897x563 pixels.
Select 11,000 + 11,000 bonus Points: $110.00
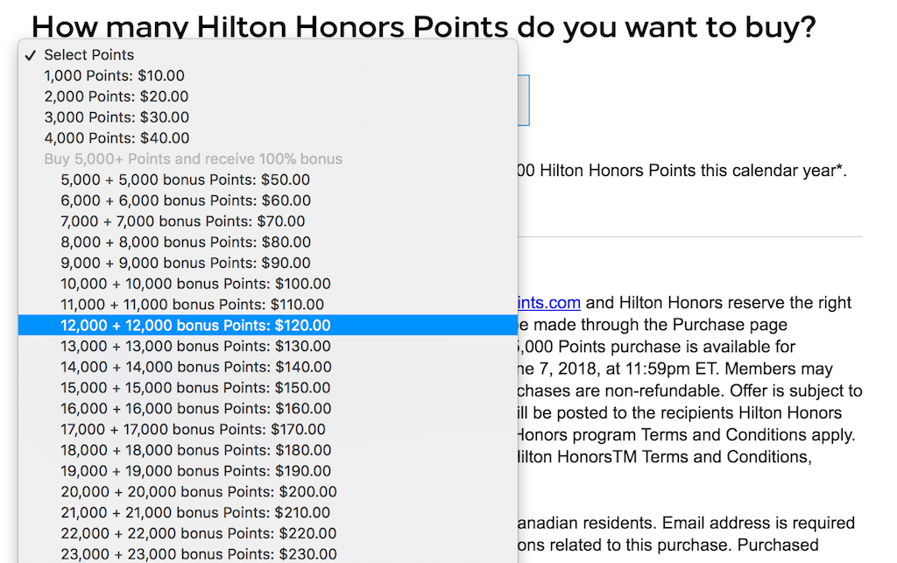click(x=193, y=305)
